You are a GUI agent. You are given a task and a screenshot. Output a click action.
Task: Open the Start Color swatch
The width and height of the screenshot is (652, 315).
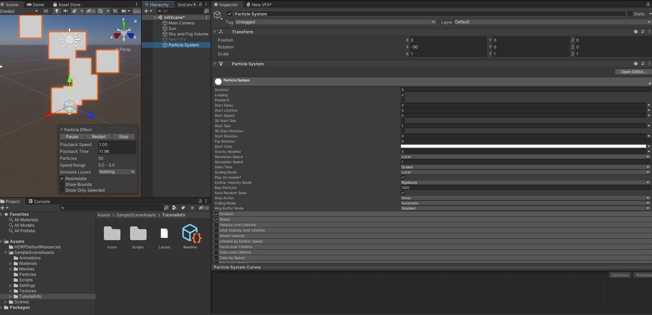coord(523,146)
